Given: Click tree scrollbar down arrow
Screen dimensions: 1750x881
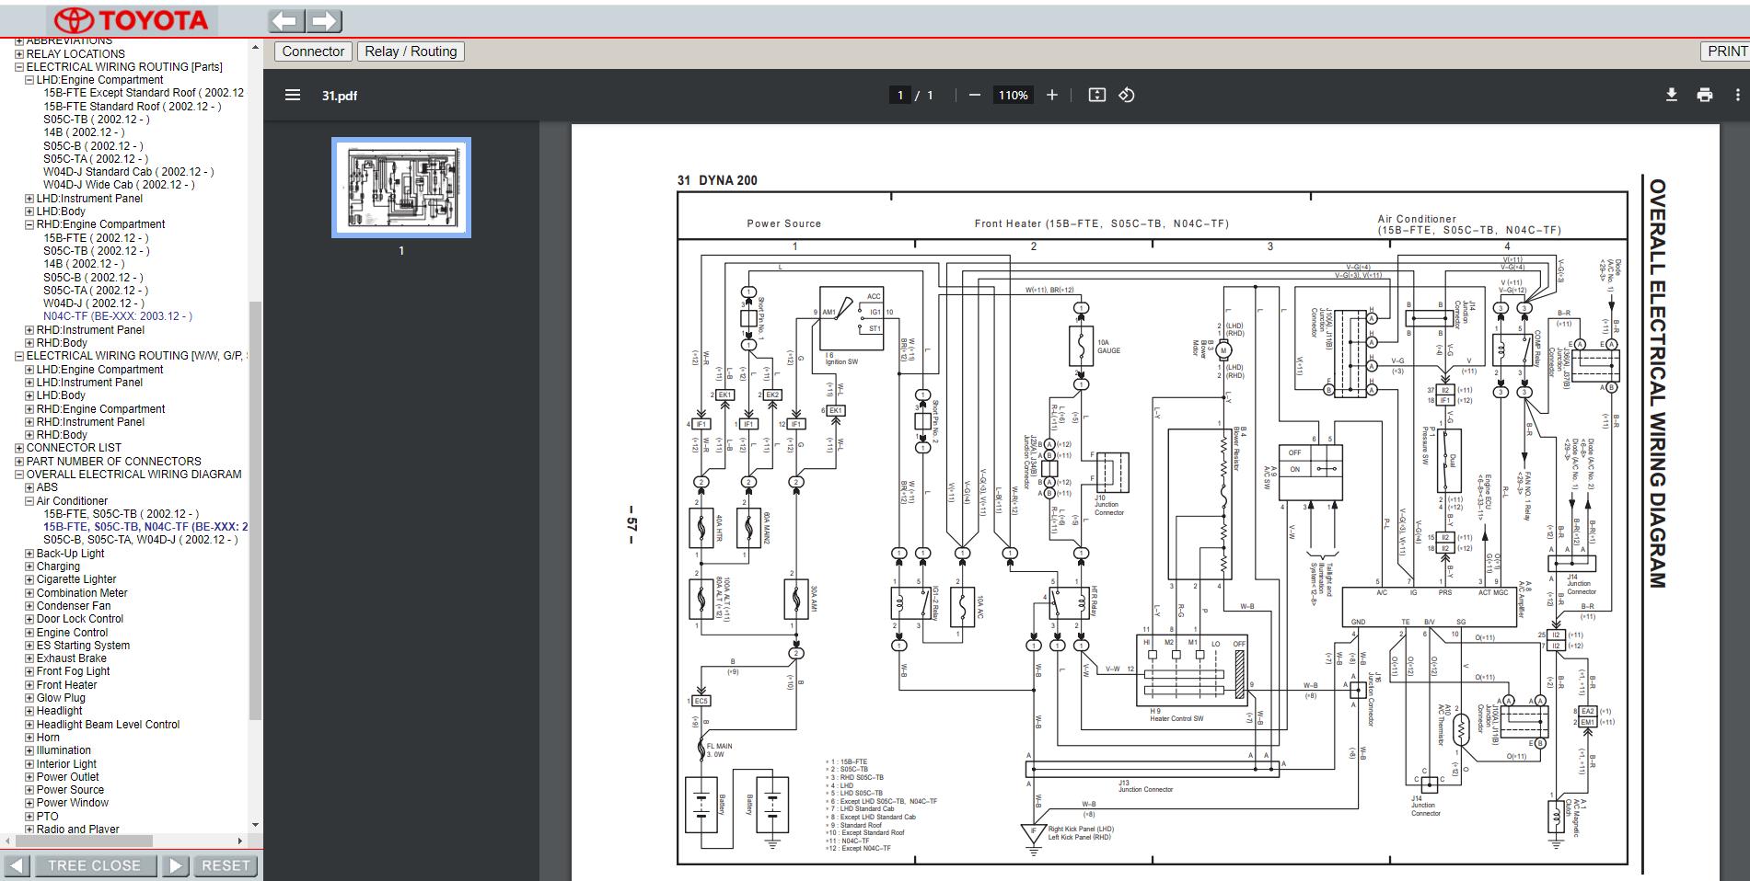Looking at the screenshot, I should point(255,825).
